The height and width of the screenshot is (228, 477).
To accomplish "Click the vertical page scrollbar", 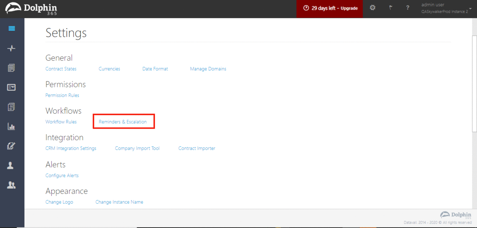I will [x=475, y=83].
